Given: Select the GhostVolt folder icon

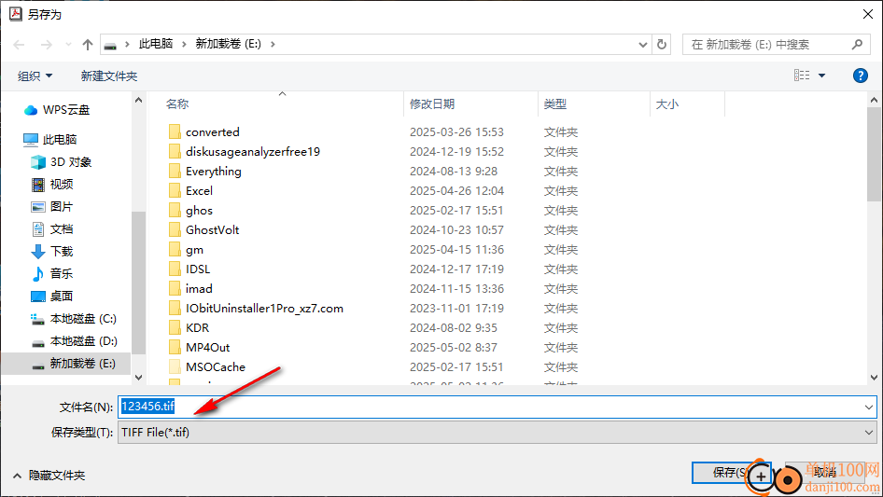Looking at the screenshot, I should click(x=175, y=229).
